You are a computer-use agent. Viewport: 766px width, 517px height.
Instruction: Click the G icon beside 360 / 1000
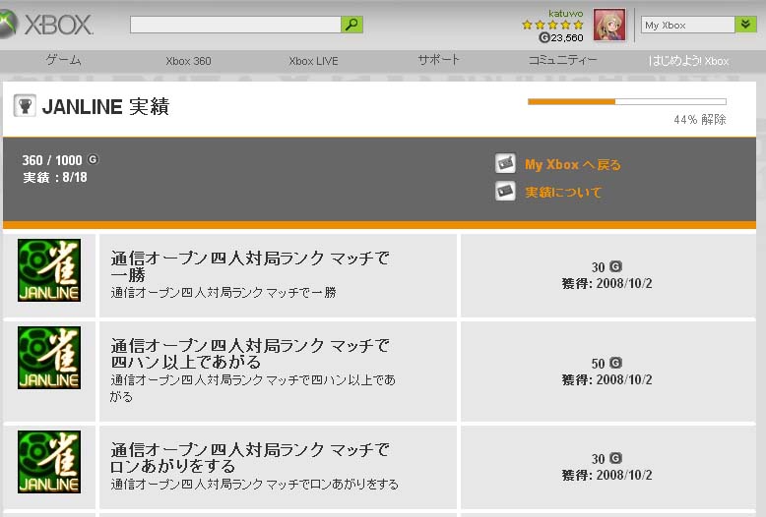tap(93, 159)
